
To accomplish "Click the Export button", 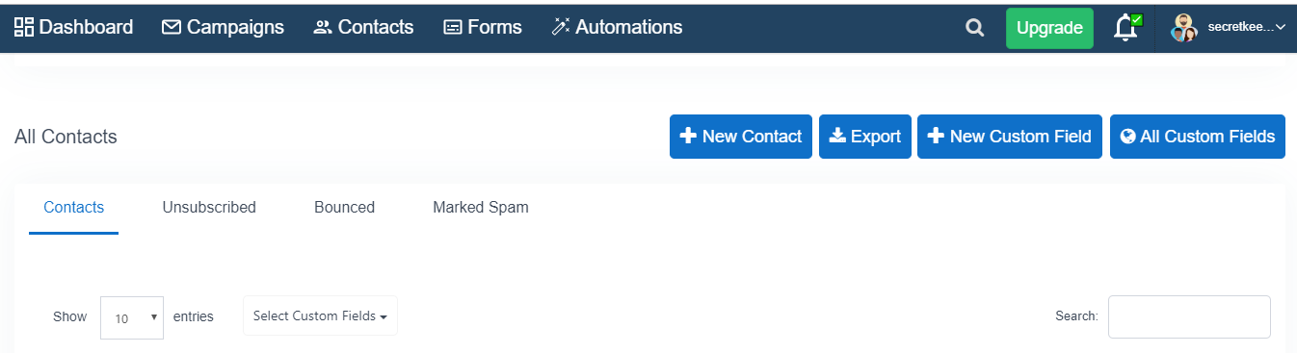I will [865, 137].
